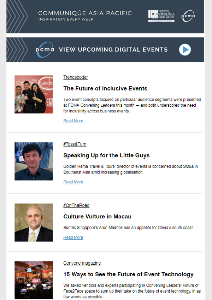Click the ICESAP society logo
The height and width of the screenshot is (300, 212).
(161, 16)
